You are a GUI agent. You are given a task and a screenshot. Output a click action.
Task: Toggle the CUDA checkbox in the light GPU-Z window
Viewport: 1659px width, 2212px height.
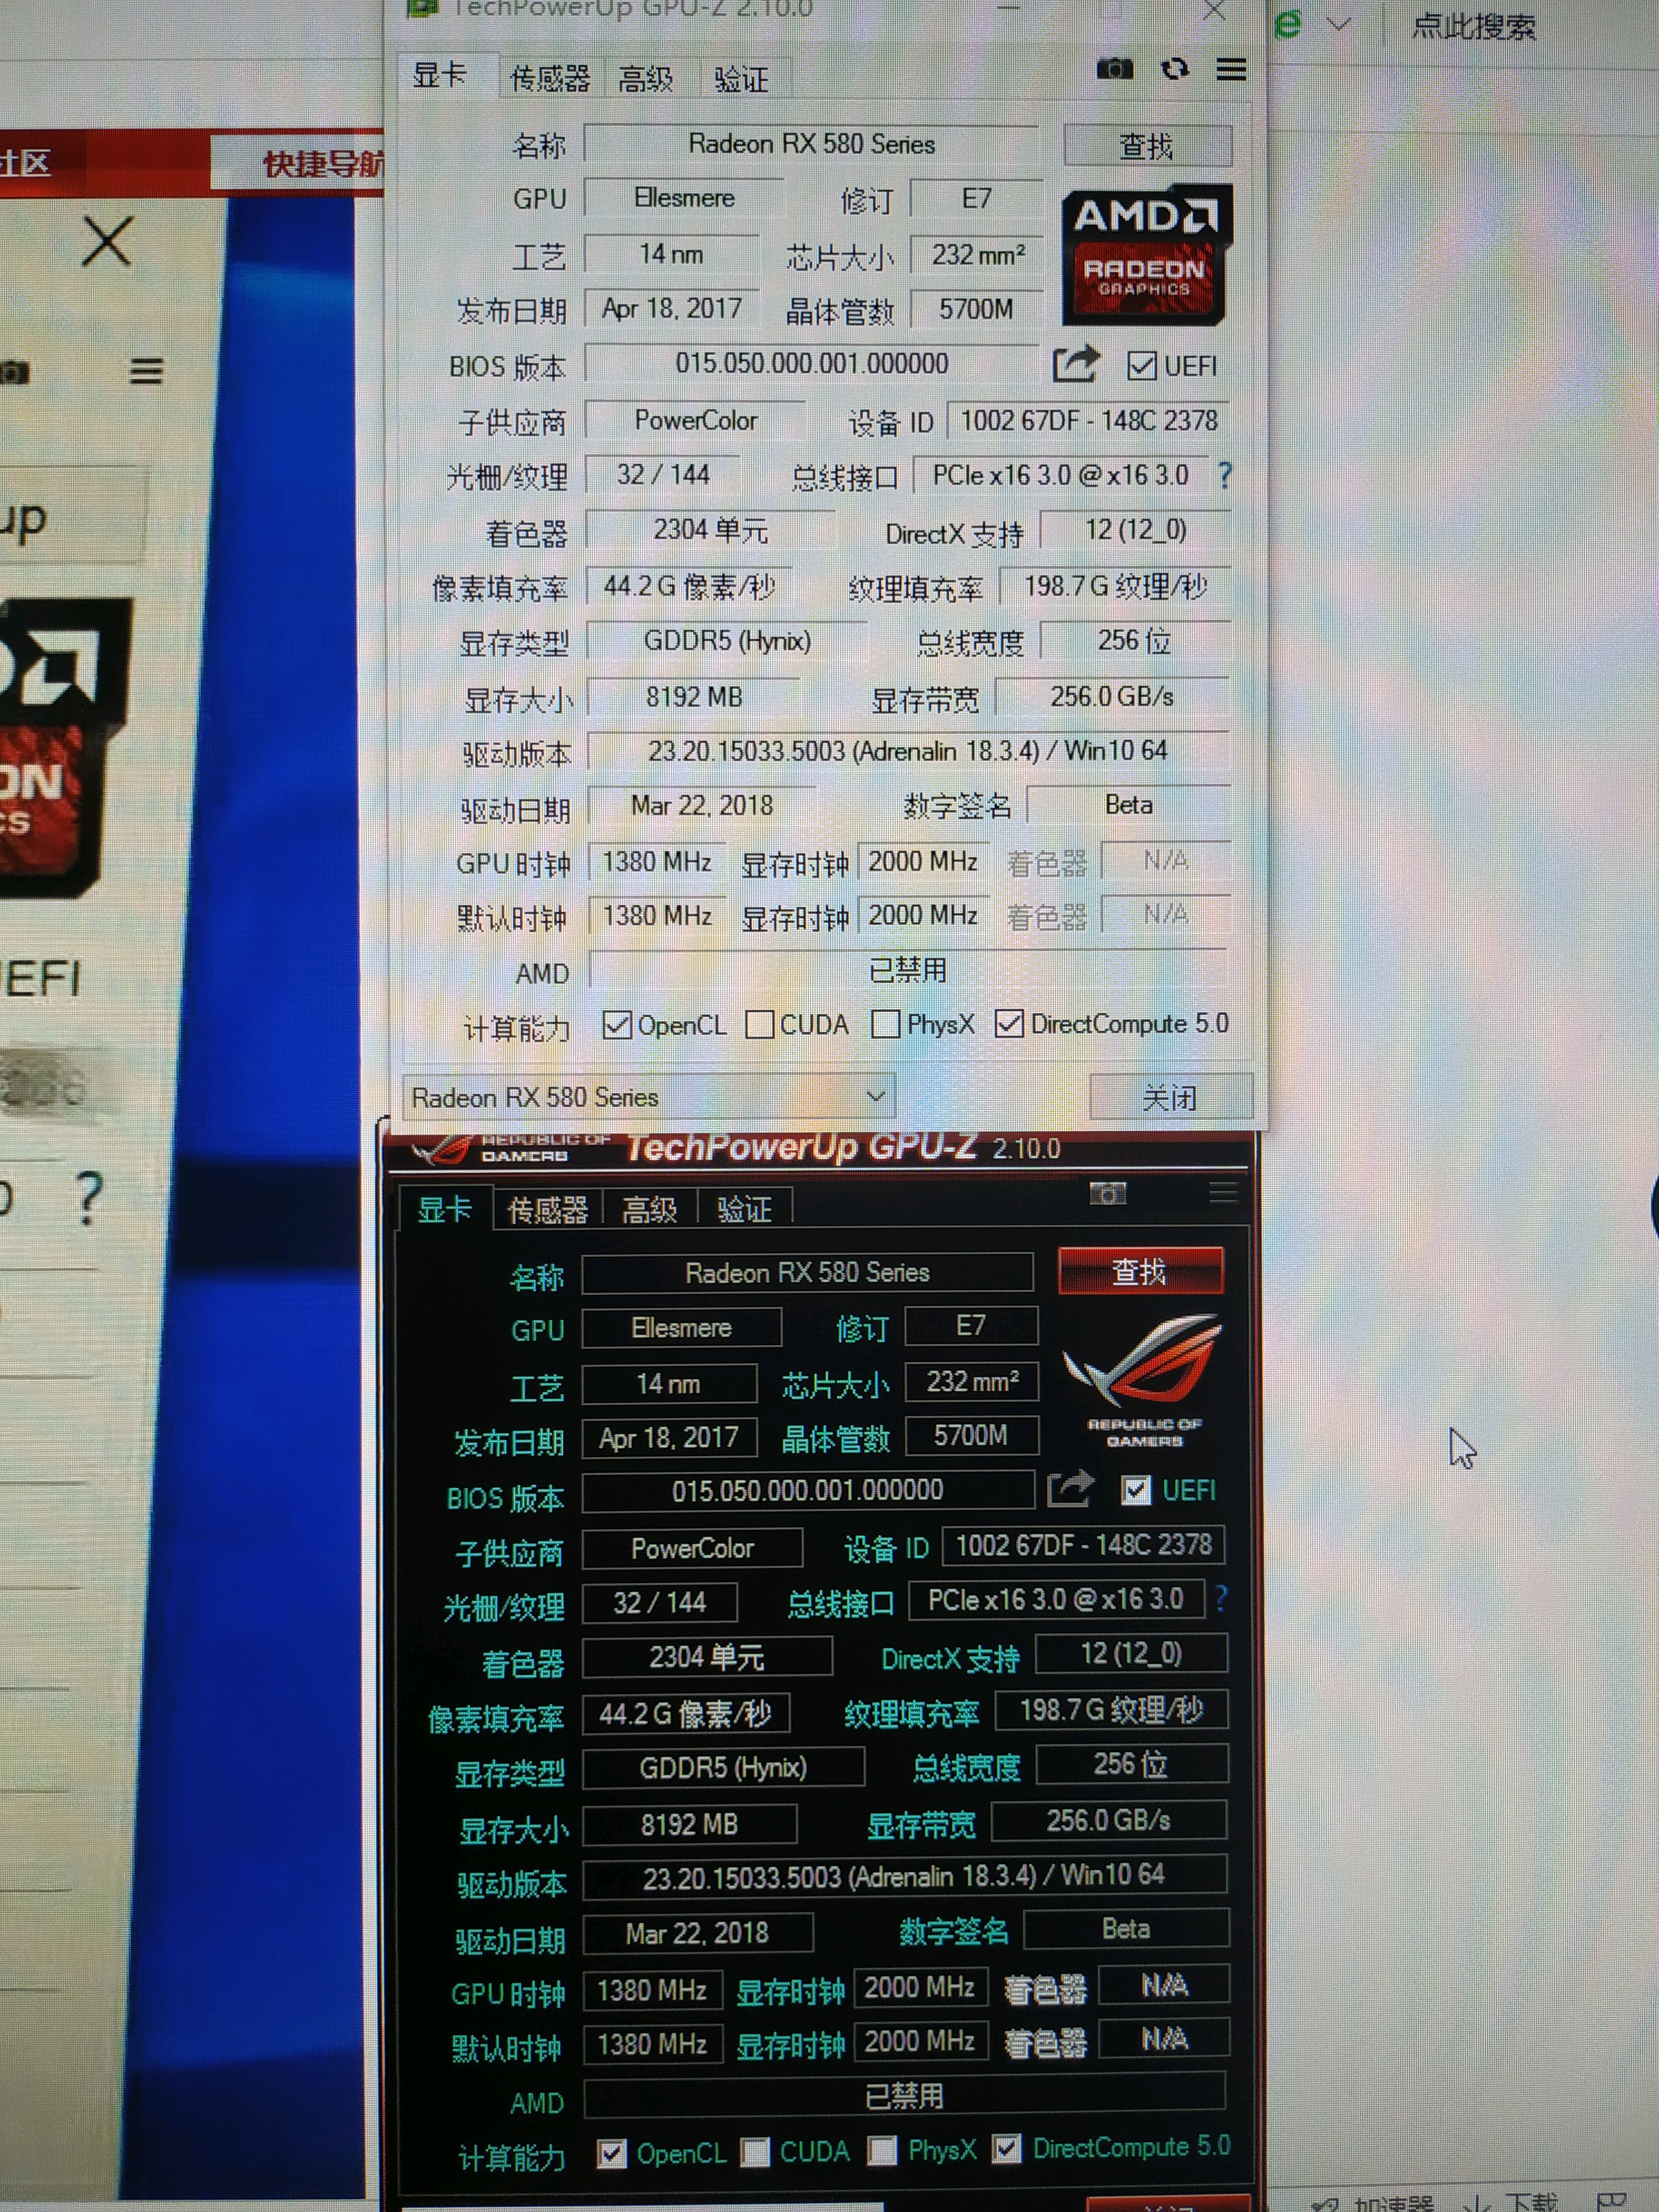pyautogui.click(x=759, y=1024)
